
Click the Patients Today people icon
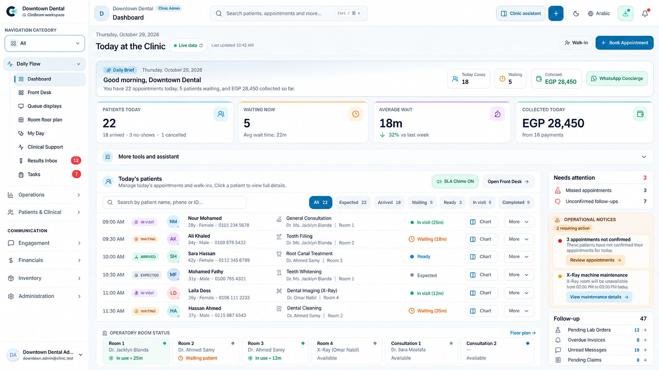221,114
